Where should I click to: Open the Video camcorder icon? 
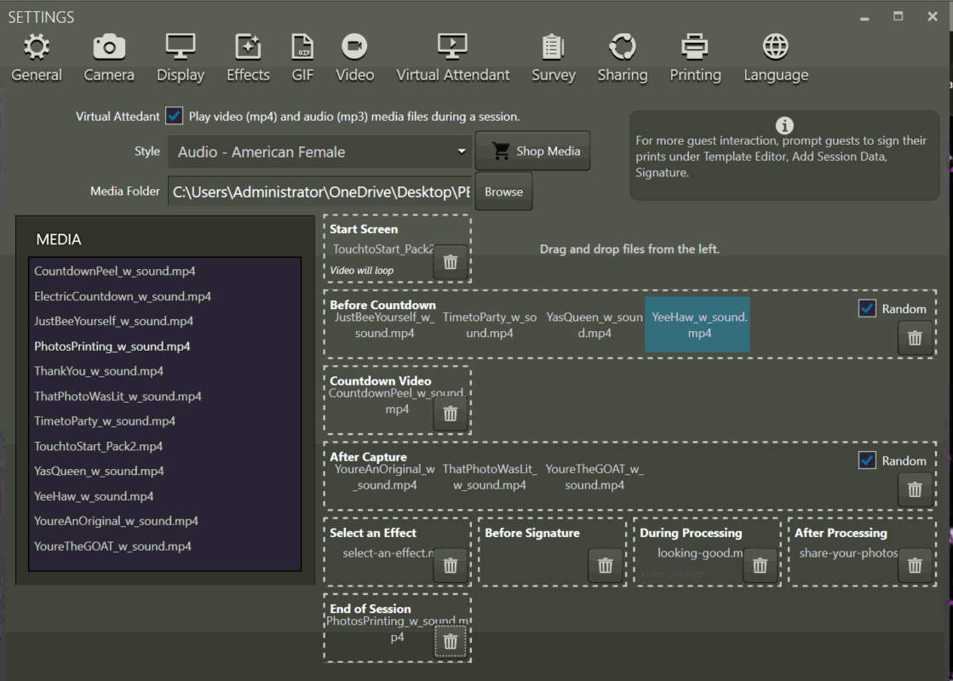pyautogui.click(x=354, y=47)
